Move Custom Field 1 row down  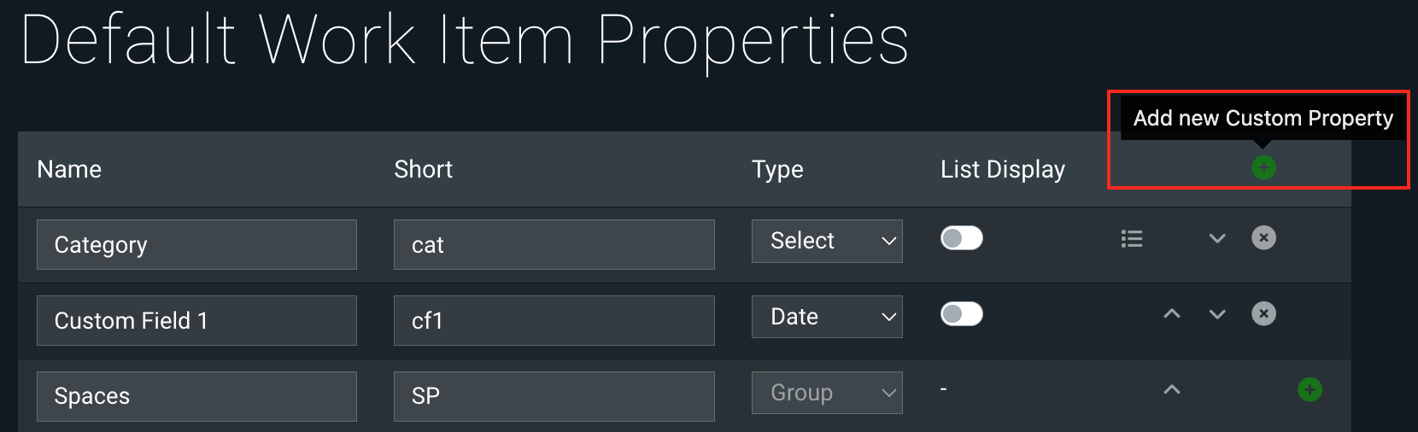tap(1217, 314)
